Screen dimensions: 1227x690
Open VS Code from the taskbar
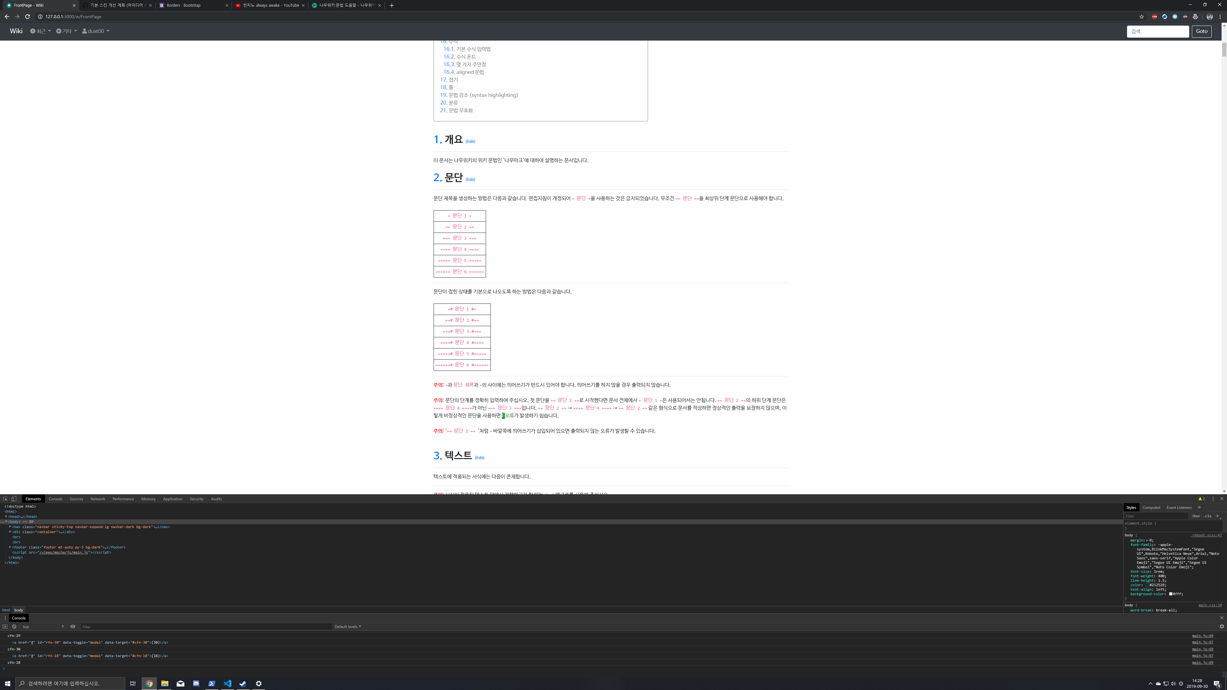(227, 683)
